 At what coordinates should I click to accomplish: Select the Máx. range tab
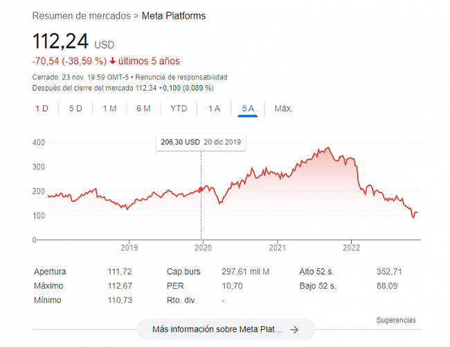tap(284, 109)
